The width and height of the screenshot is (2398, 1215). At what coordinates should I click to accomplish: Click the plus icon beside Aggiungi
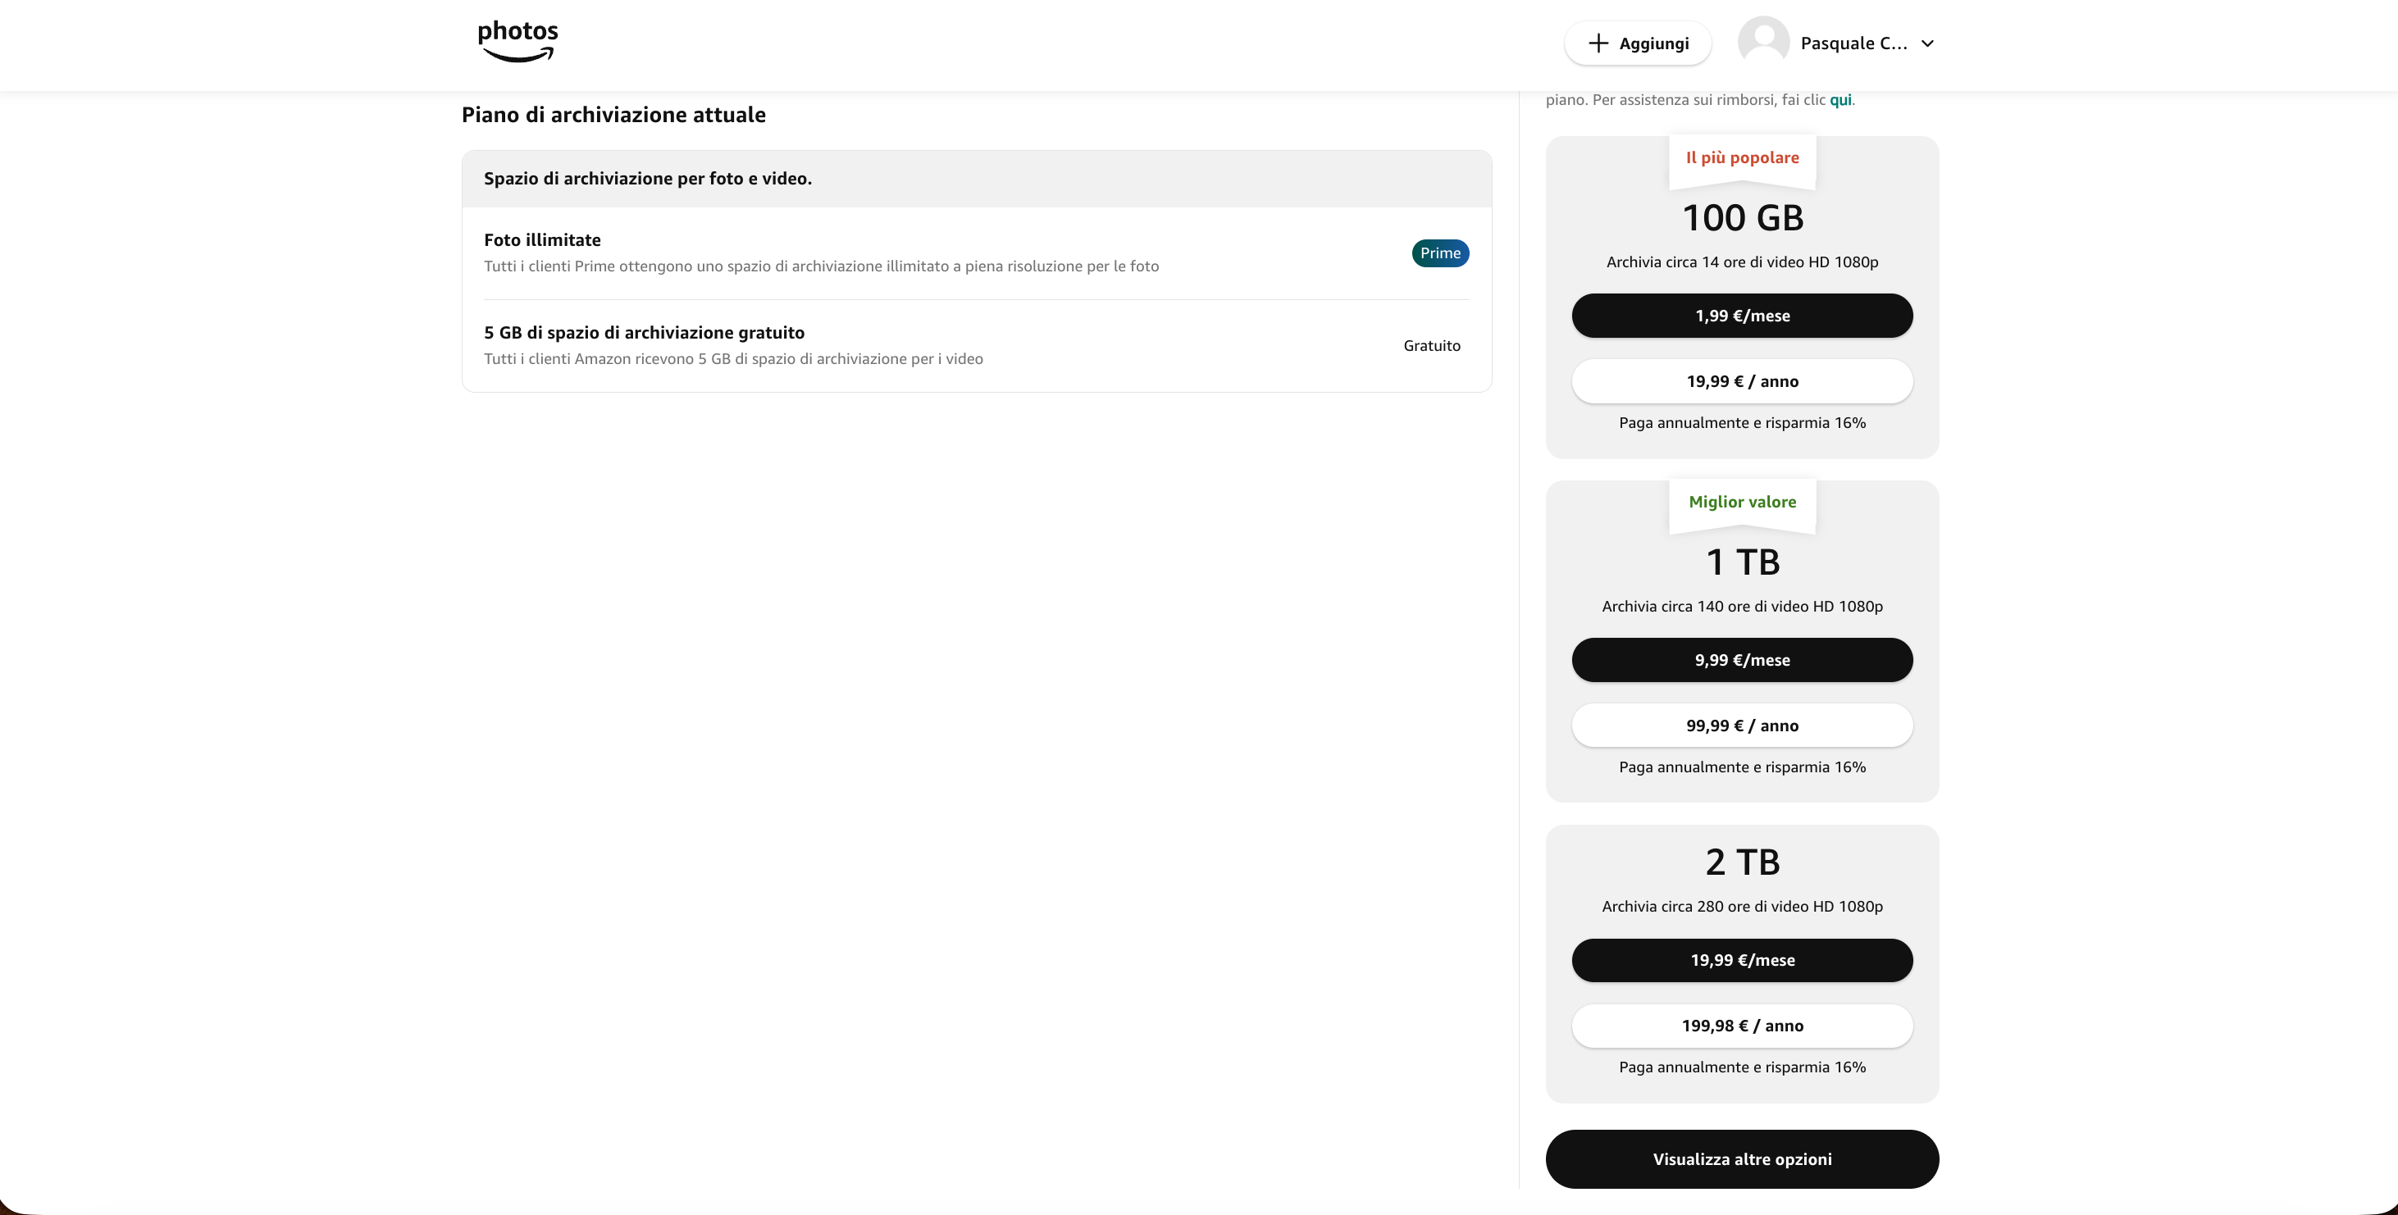pyautogui.click(x=1598, y=43)
